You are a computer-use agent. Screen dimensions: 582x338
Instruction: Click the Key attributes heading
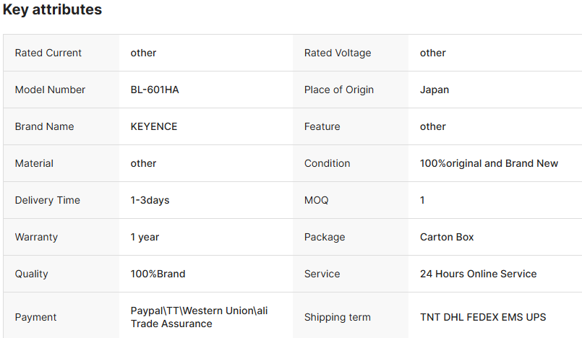(x=52, y=10)
